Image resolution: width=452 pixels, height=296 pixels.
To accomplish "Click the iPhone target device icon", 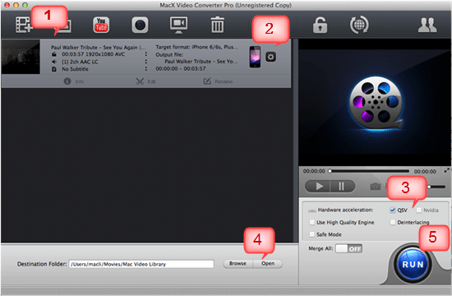I will point(255,57).
